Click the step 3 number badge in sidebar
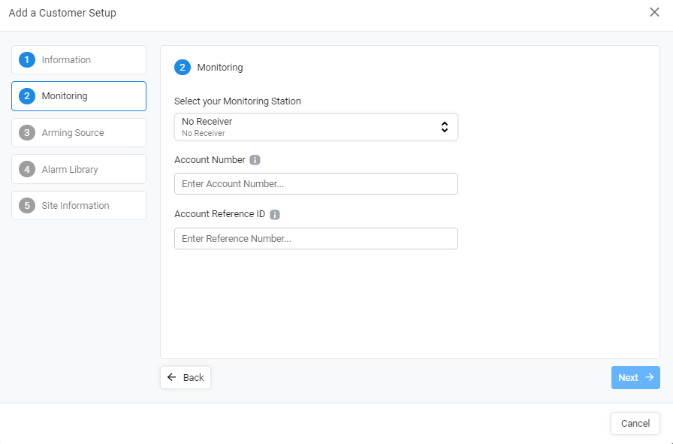 (27, 133)
